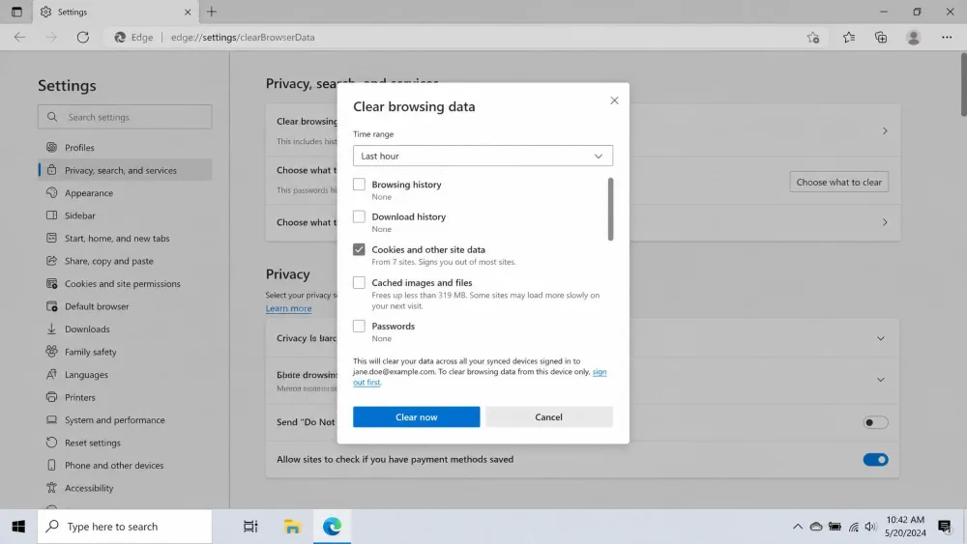Open Languages settings section
This screenshot has width=967, height=544.
[125, 375]
